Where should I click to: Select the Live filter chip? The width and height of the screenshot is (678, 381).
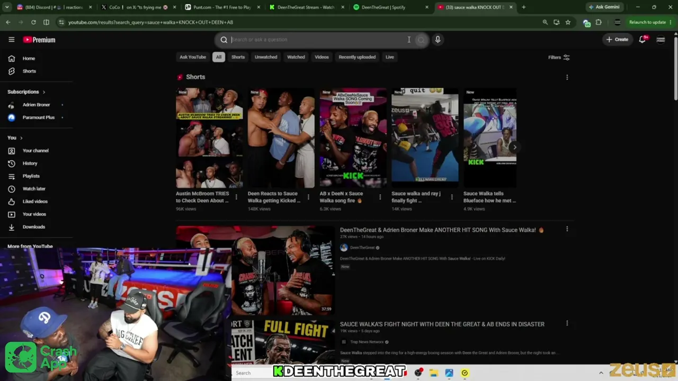(x=390, y=57)
